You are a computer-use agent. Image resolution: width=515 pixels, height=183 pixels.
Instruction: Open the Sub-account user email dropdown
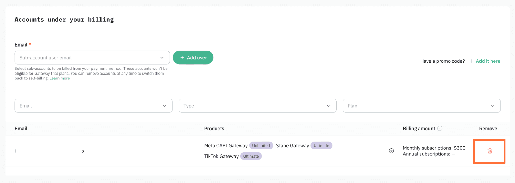(x=92, y=58)
